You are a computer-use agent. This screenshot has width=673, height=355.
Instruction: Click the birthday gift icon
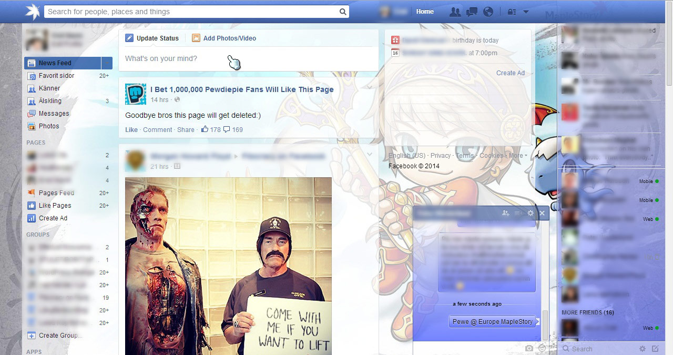click(395, 40)
